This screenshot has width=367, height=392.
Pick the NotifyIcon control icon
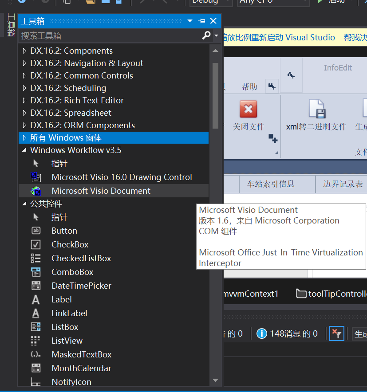click(x=36, y=382)
